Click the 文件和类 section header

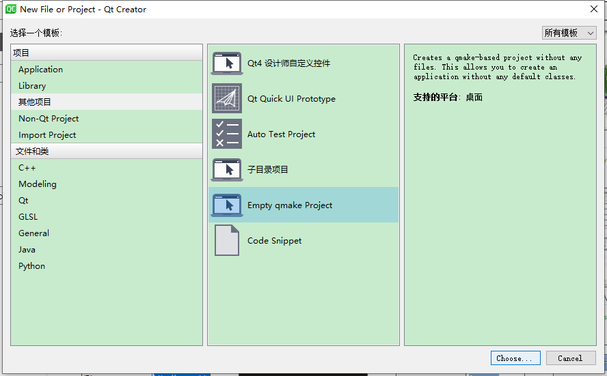coord(107,151)
